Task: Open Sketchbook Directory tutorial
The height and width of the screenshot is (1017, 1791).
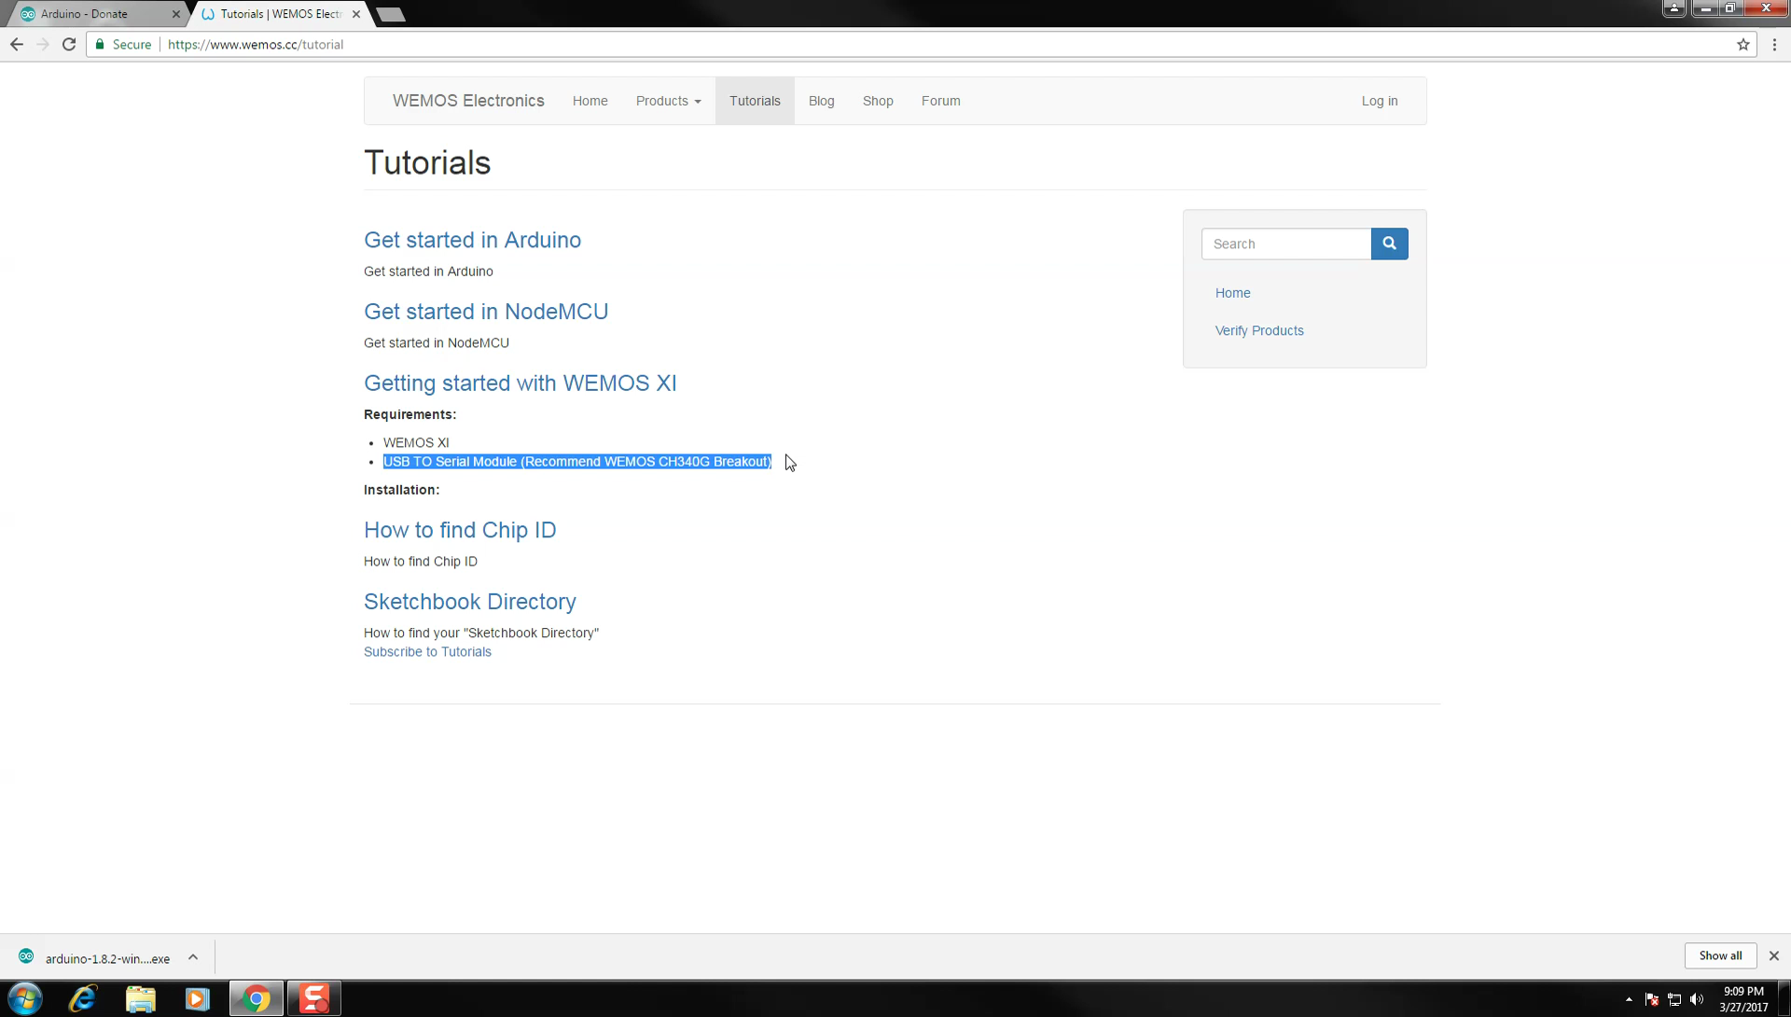Action: [x=470, y=602]
